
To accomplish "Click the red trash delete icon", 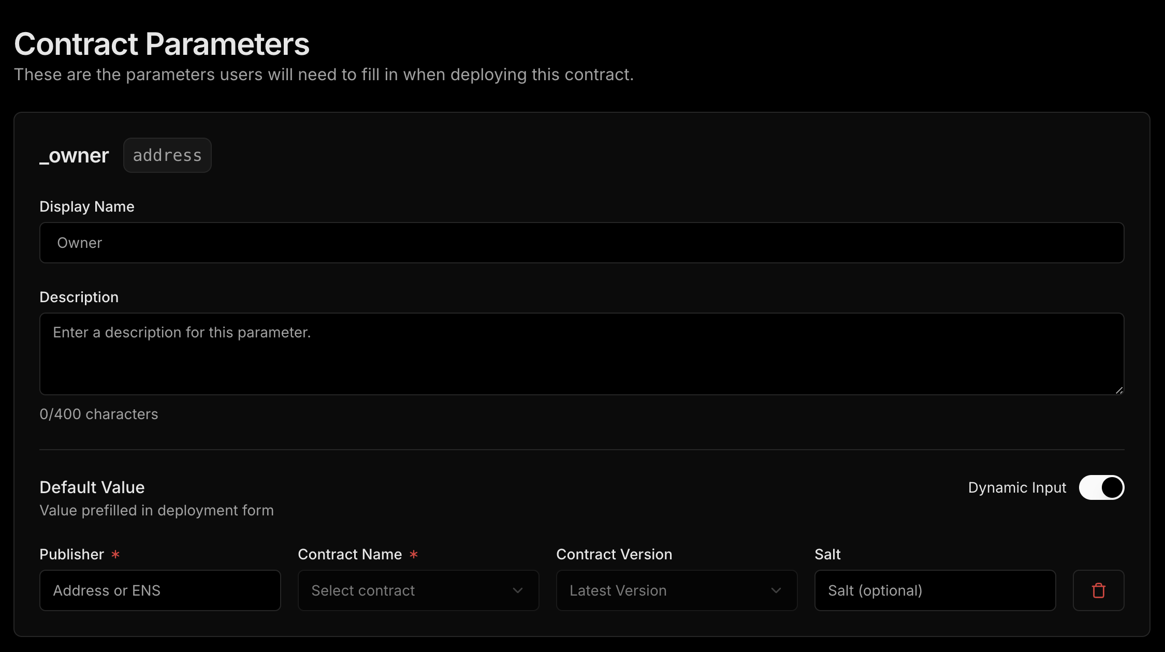I will [x=1098, y=590].
